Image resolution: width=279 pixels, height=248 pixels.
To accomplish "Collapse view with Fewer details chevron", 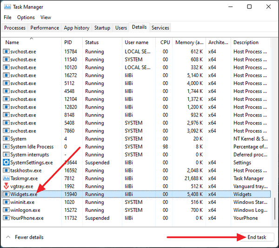I will (x=8, y=237).
